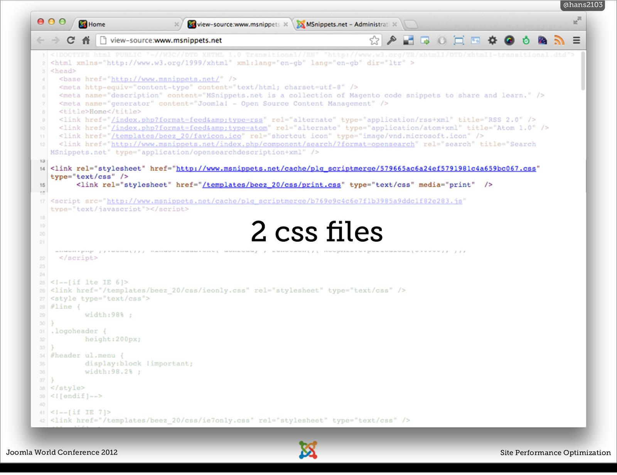Screen dimensions: 617x475
Task: Bookmark page with the star icon
Action: click(374, 40)
